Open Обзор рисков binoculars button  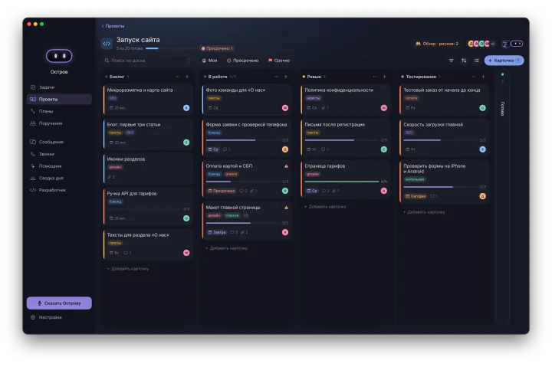click(437, 44)
